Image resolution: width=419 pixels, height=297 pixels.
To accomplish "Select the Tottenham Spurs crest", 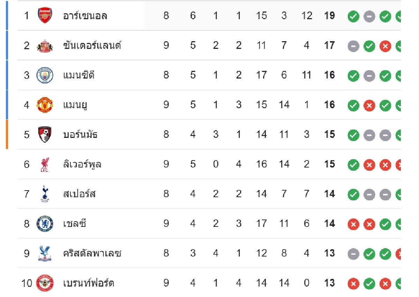I will point(45,194).
